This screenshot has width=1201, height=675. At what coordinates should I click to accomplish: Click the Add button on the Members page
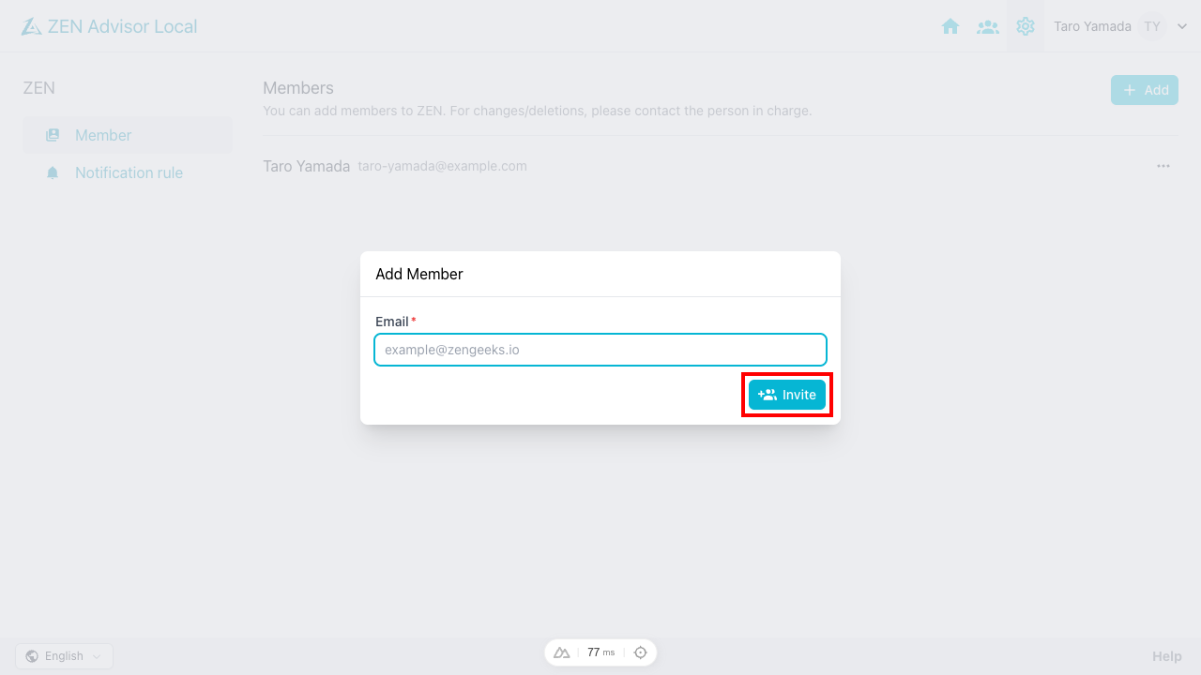(x=1144, y=90)
